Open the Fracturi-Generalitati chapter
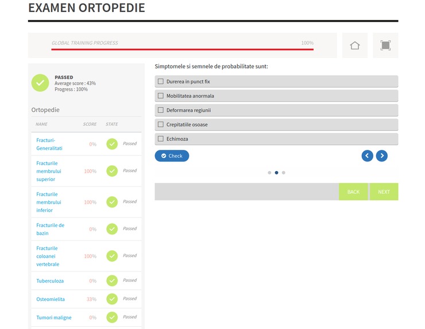The image size is (425, 329). [x=49, y=144]
